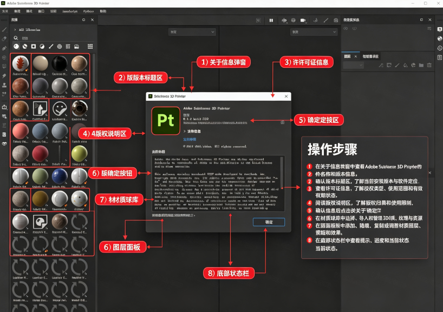
Task: Open the log icon on right sidebar
Action: coord(440,57)
